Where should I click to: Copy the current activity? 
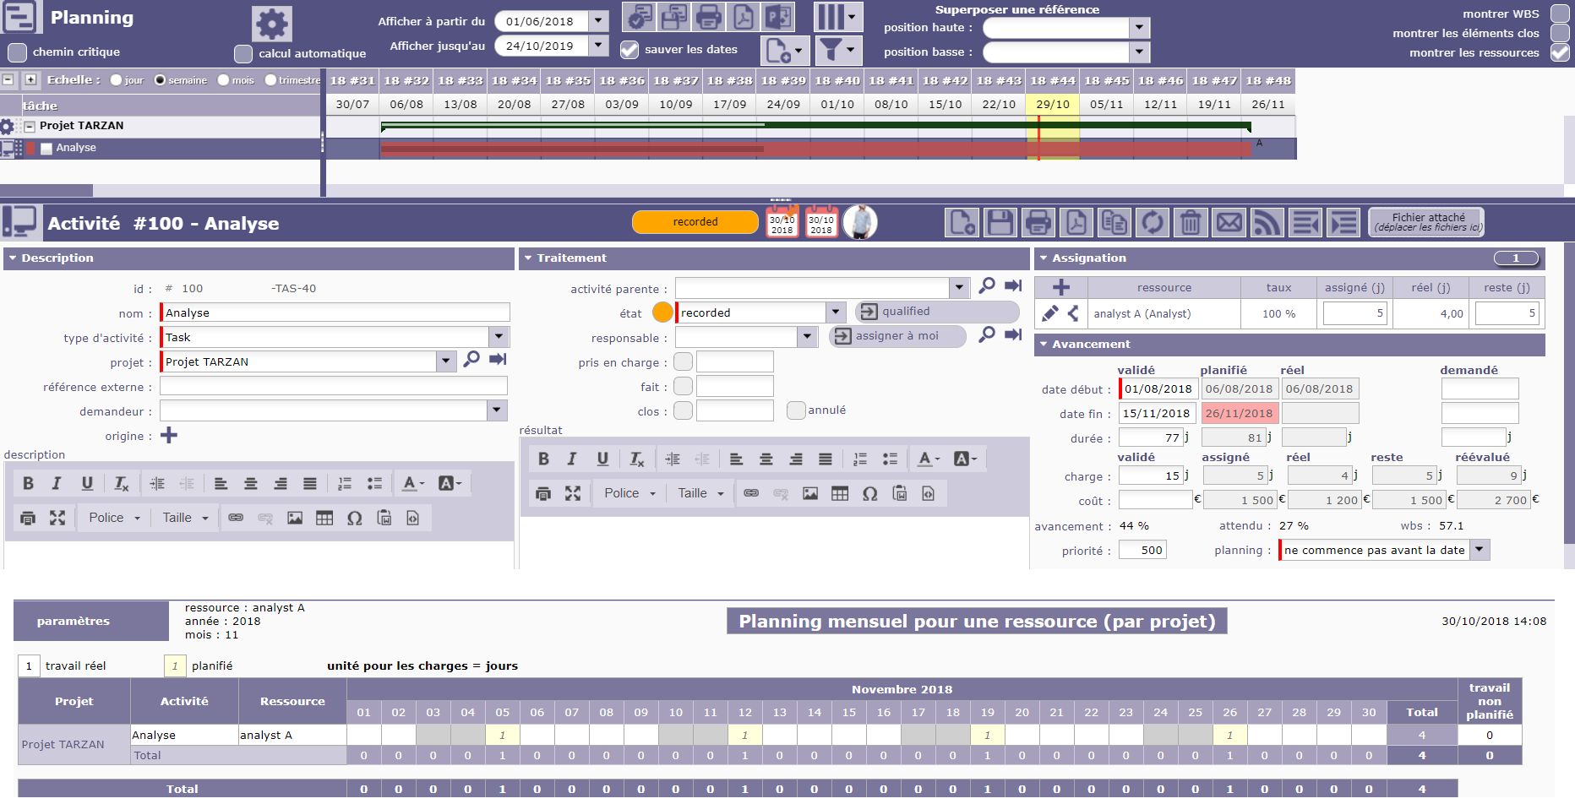pyautogui.click(x=1114, y=223)
